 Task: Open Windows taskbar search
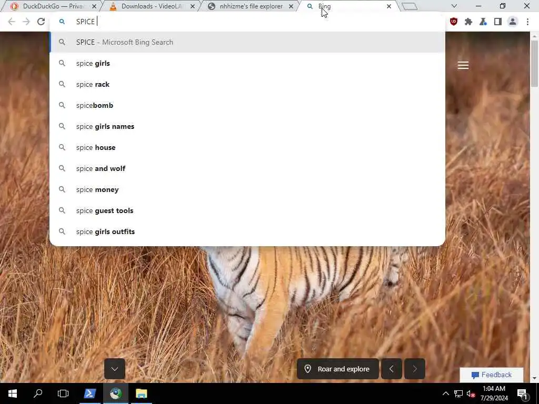pos(38,393)
